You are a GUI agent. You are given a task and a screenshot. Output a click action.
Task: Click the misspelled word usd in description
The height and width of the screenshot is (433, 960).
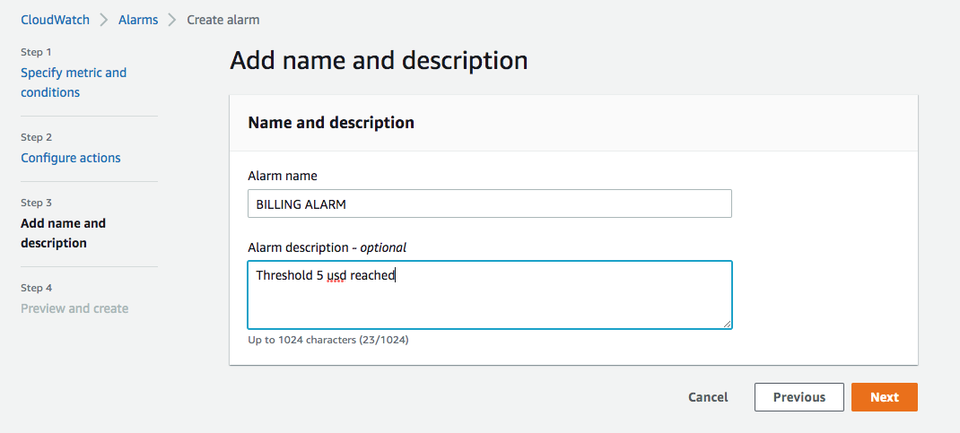coord(336,276)
